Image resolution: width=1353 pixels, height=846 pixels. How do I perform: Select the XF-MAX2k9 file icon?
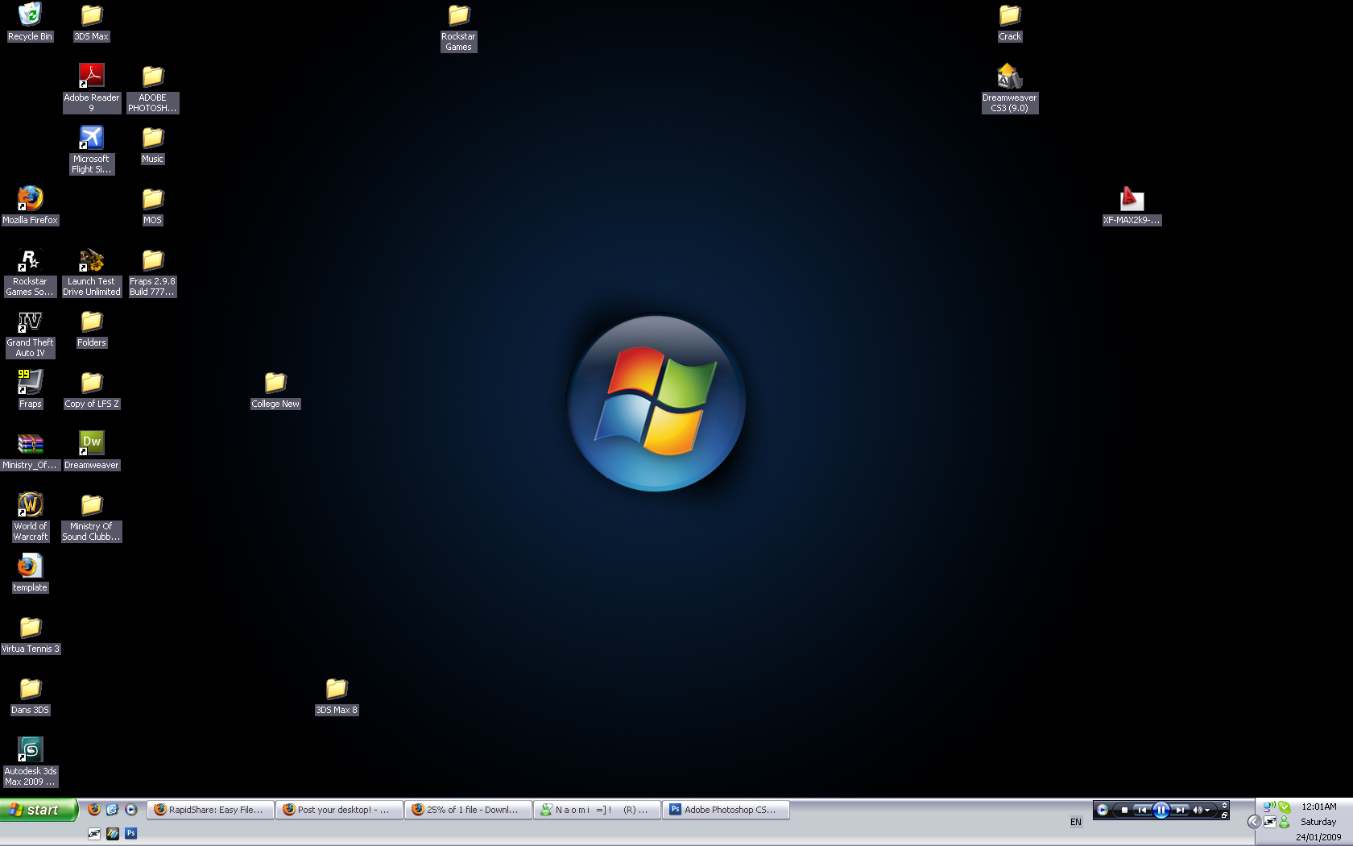1132,205
